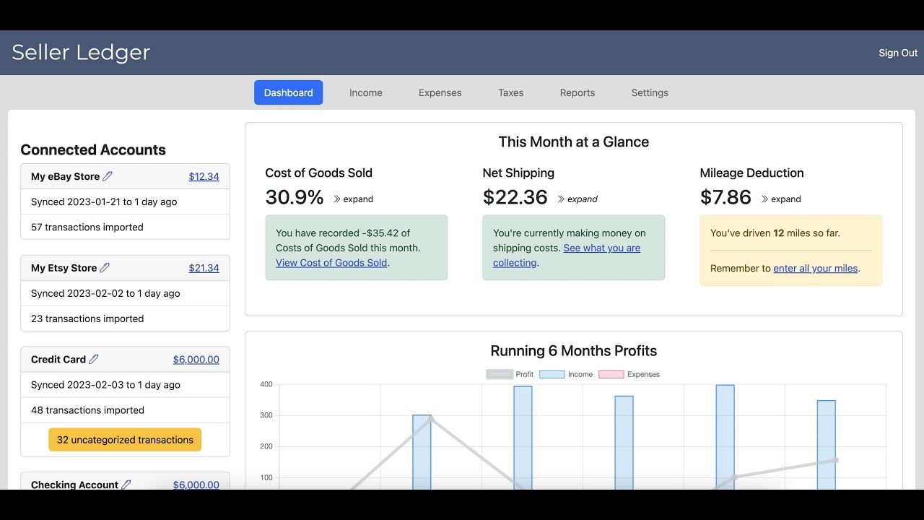Click the 23 transactions imported row
The width and height of the screenshot is (924, 520).
125,318
